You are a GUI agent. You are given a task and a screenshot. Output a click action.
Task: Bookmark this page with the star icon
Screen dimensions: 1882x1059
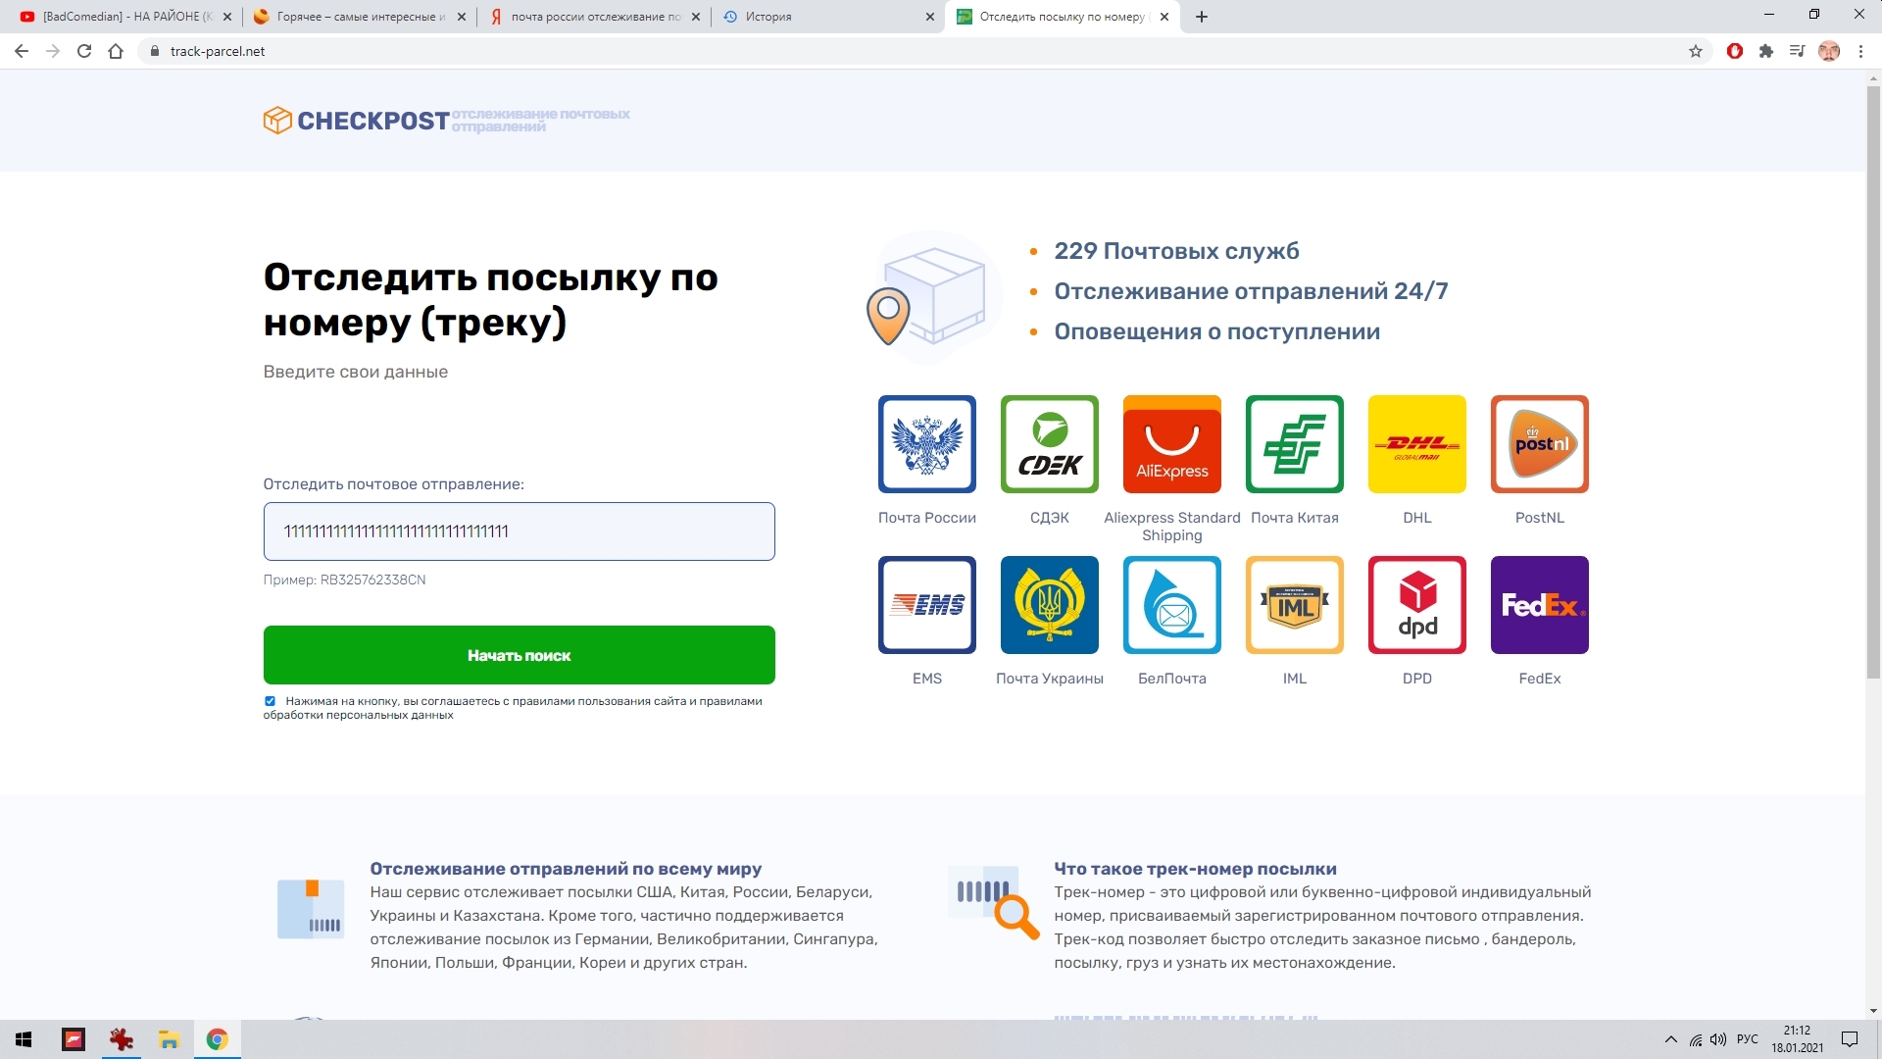(1695, 51)
